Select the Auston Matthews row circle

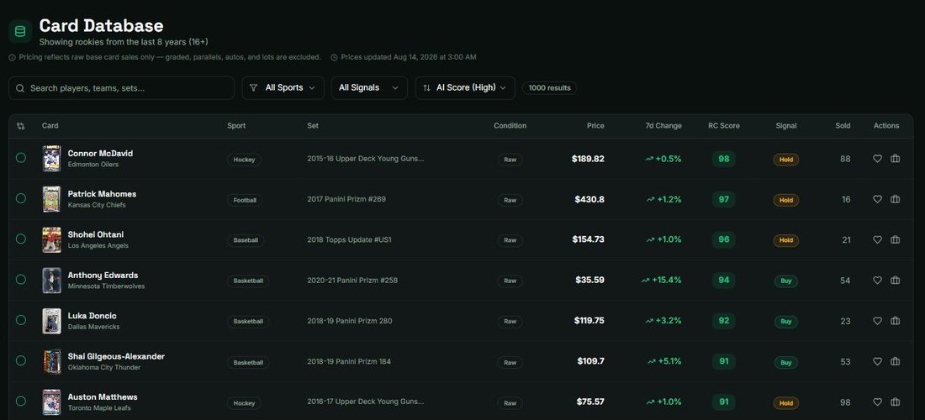pyautogui.click(x=21, y=402)
